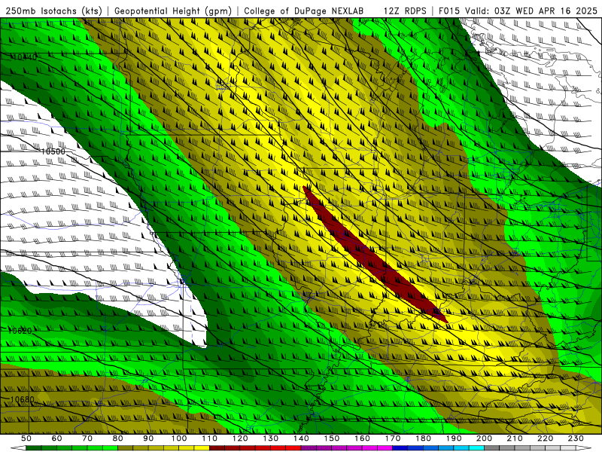Click the 'F015 Valid: 03Z WED APR 16 2025' text
Screen dimensions: 602x452
tap(518, 11)
